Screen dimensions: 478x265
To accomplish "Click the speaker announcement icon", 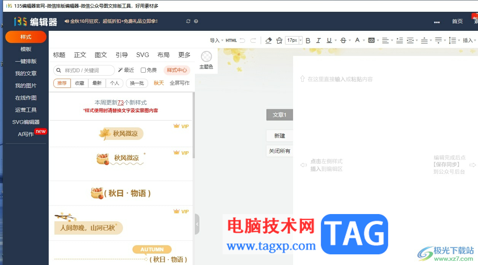I will click(67, 21).
